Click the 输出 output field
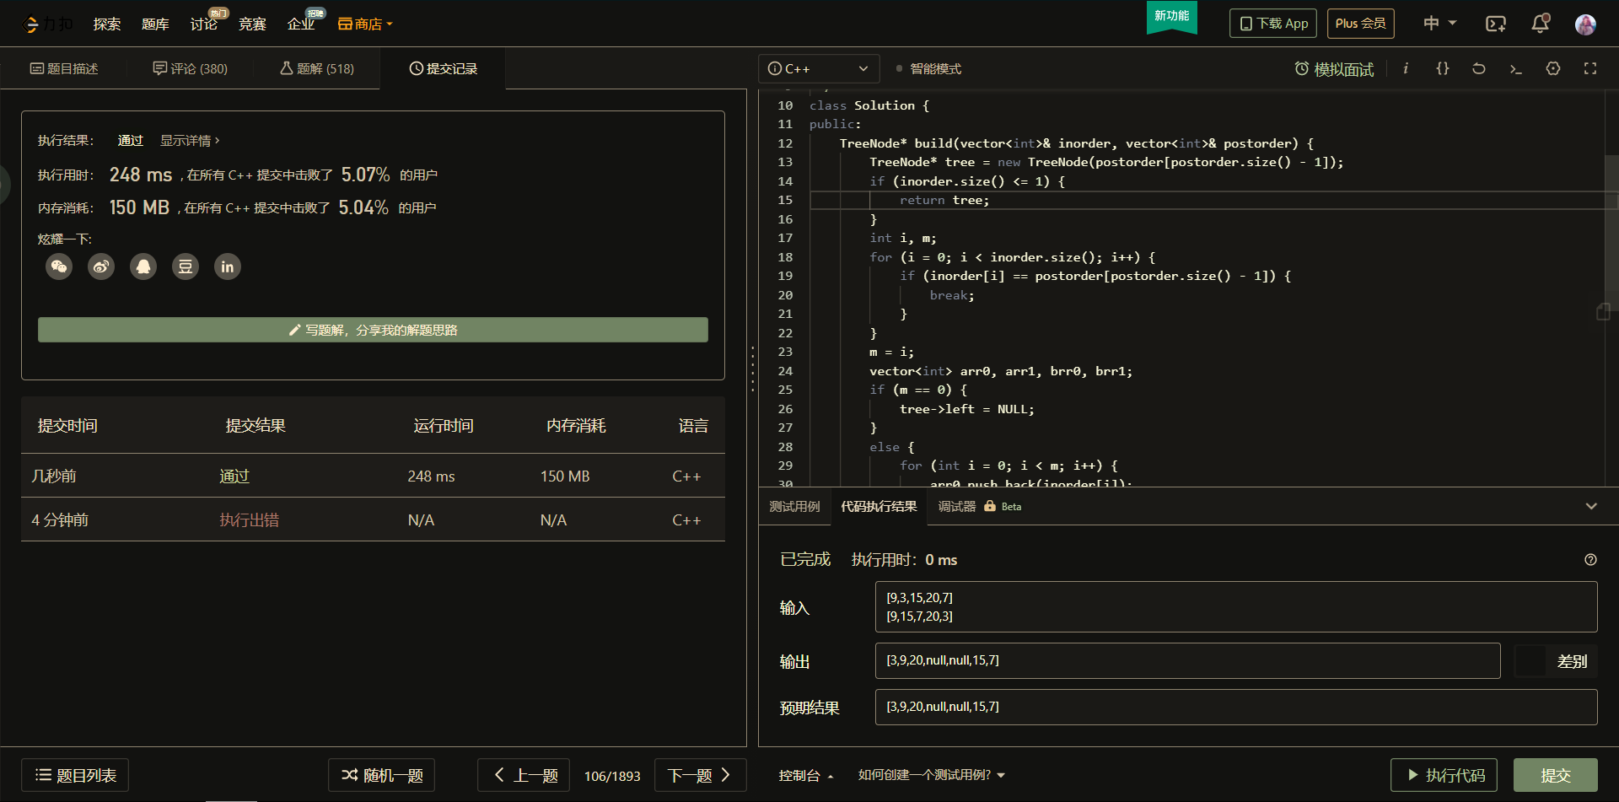Image resolution: width=1619 pixels, height=802 pixels. 1188,660
